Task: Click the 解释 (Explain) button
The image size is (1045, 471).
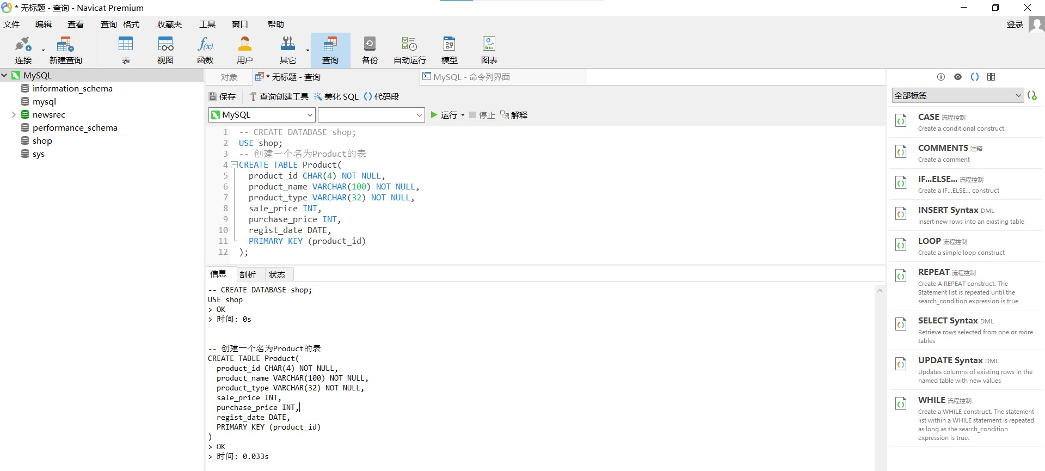Action: point(514,115)
